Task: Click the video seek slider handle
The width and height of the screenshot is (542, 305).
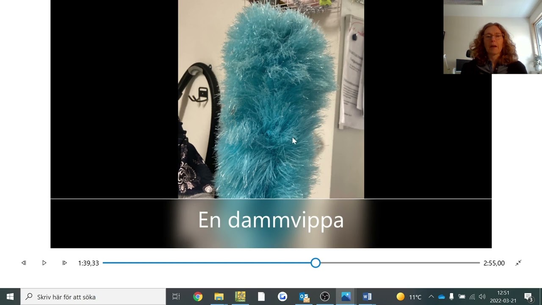Action: click(x=315, y=263)
